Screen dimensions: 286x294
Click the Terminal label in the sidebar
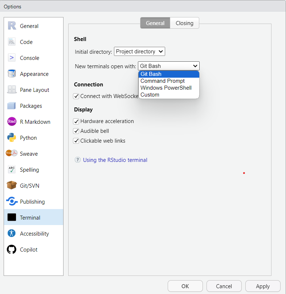(x=30, y=218)
